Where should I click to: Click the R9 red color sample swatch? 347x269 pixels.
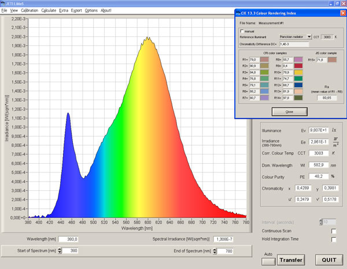coord(298,66)
